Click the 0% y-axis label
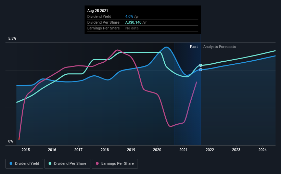This screenshot has width=281, height=174. (x=11, y=141)
